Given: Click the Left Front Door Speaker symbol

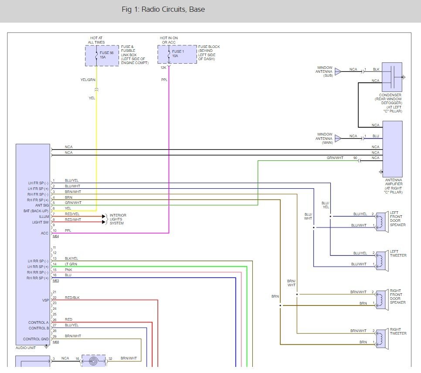Looking at the screenshot, I should coord(382,222).
